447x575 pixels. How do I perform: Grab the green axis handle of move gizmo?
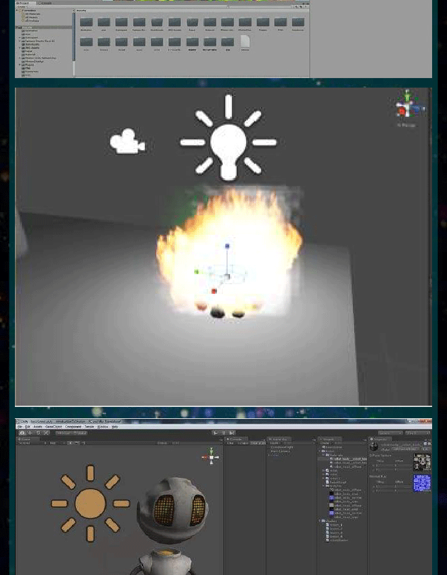(x=197, y=272)
